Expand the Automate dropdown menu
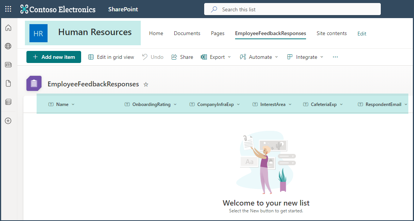Image resolution: width=414 pixels, height=221 pixels. pyautogui.click(x=259, y=57)
